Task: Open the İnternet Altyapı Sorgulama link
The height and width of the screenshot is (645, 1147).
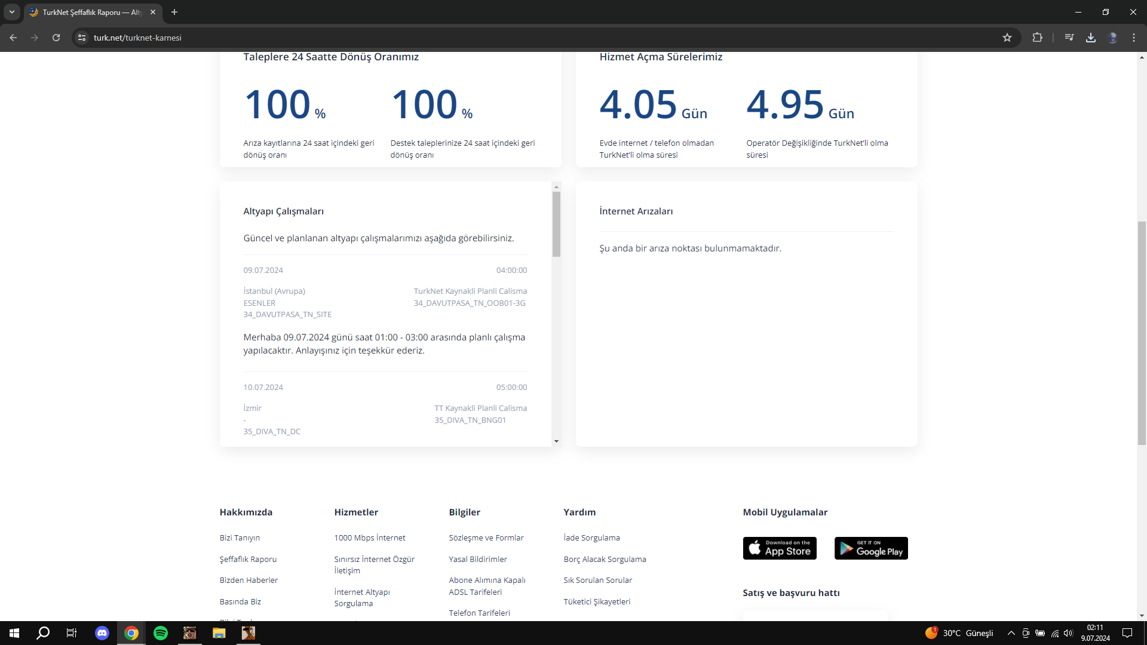Action: point(362,597)
